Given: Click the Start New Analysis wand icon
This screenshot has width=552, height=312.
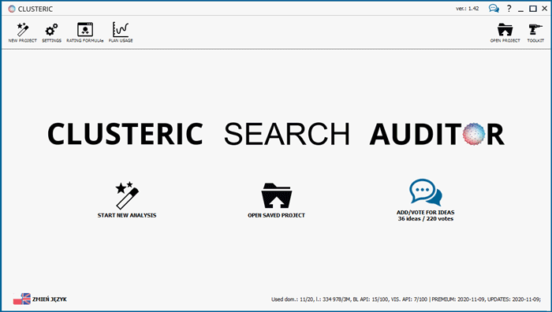Looking at the screenshot, I should (x=127, y=195).
